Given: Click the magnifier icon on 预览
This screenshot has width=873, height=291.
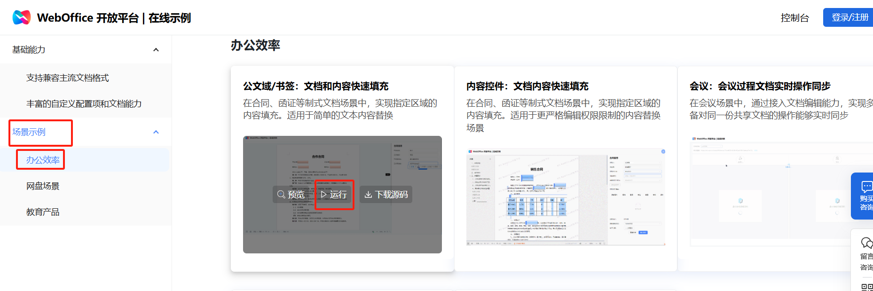Looking at the screenshot, I should pyautogui.click(x=281, y=194).
